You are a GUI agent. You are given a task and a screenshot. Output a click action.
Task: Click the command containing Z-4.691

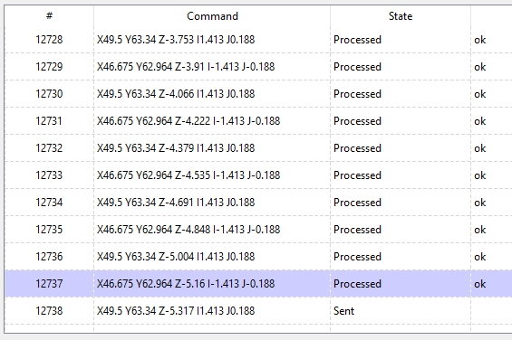point(176,203)
